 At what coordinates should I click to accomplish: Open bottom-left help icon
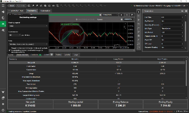point(3,110)
